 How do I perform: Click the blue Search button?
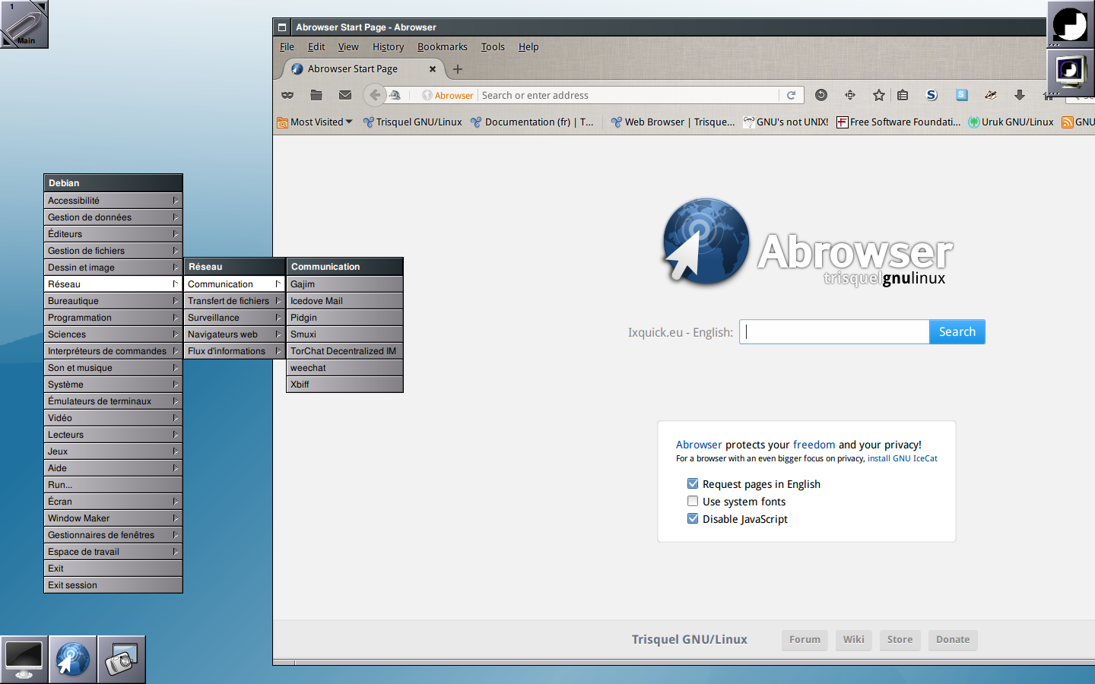tap(957, 331)
